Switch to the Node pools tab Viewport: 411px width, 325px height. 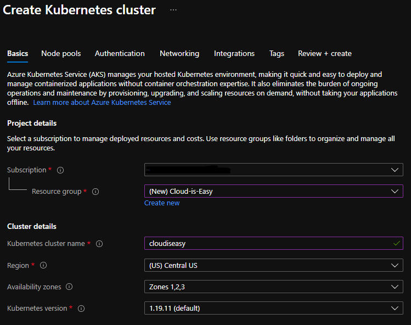pos(61,53)
